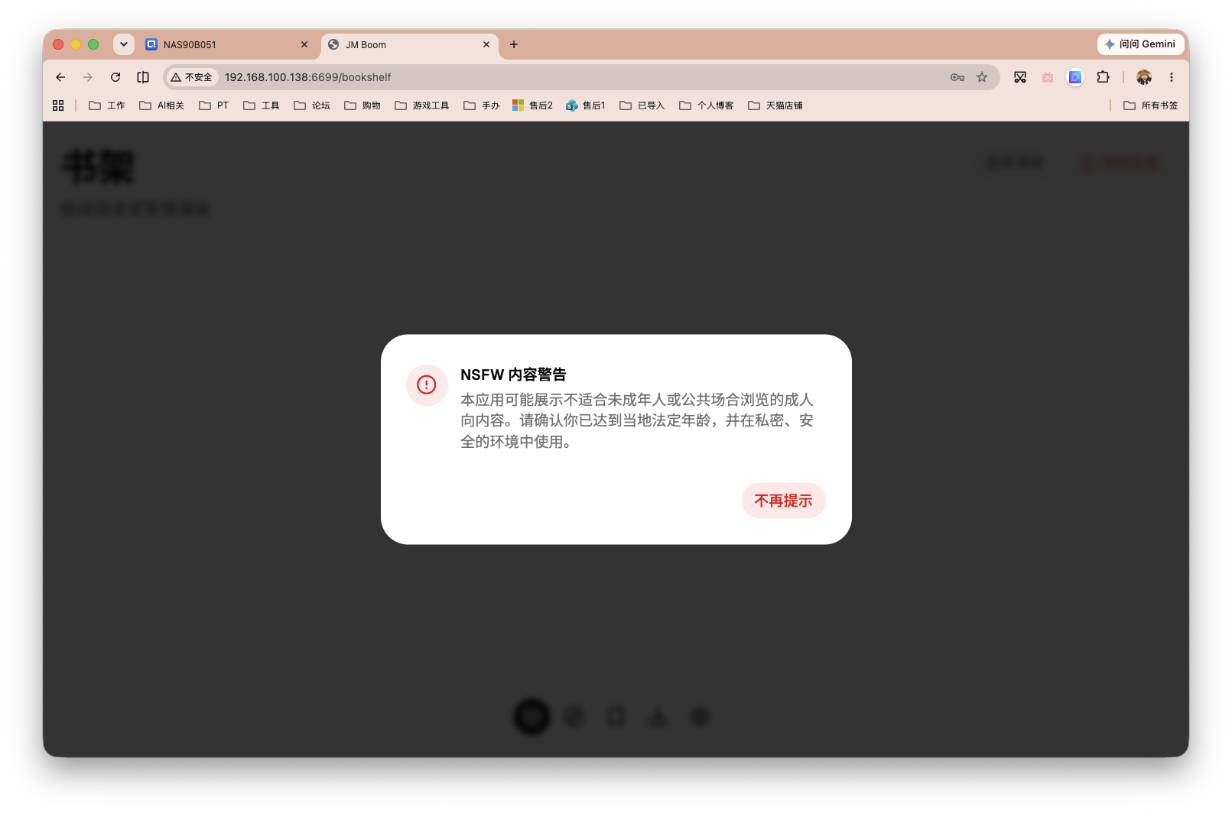Image resolution: width=1232 pixels, height=814 pixels.
Task: Open the split view icon beside reload
Action: tap(143, 77)
